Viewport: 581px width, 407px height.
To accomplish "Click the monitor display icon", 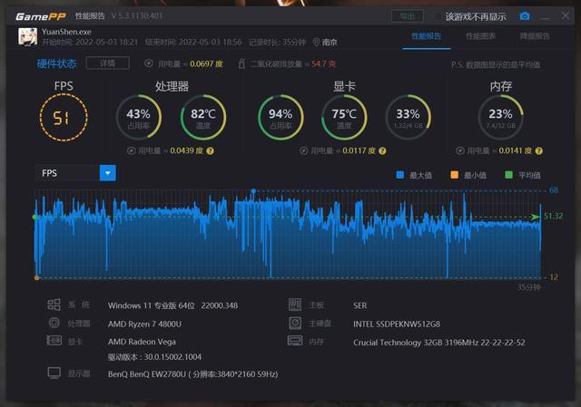I will coord(54,373).
